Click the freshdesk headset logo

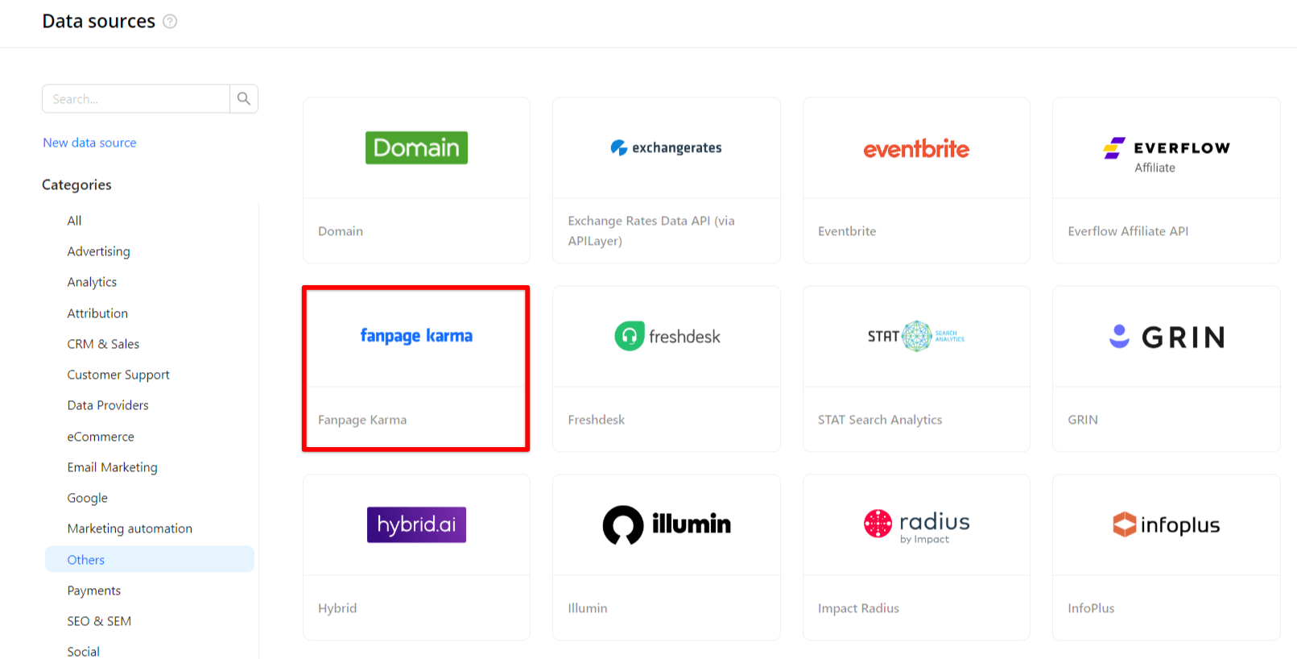click(x=667, y=336)
